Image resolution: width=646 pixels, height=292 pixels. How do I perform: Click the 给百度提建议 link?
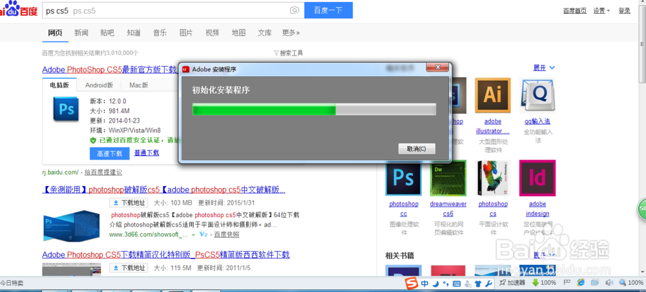tap(103, 172)
